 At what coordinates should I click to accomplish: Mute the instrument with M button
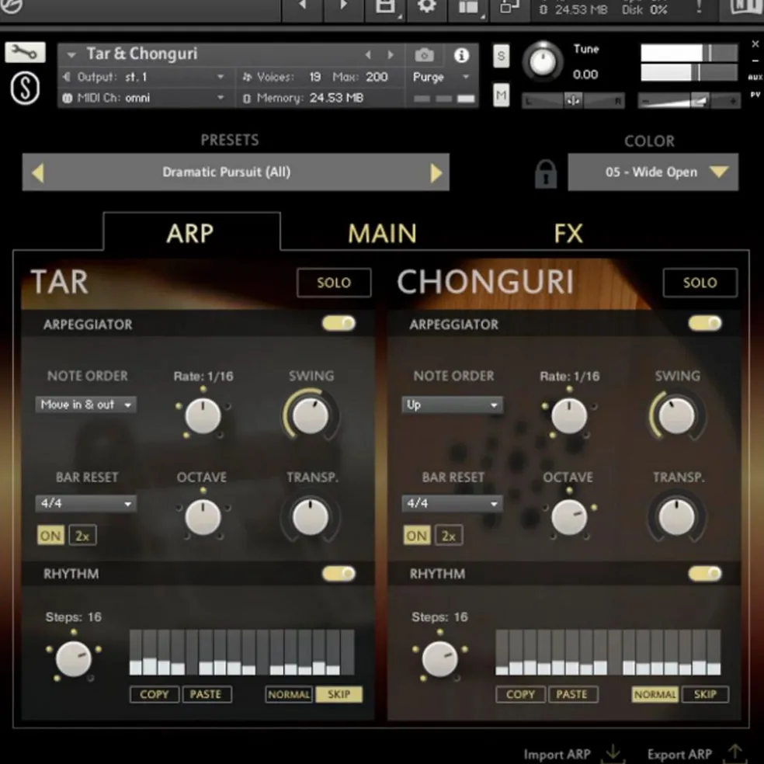(502, 95)
